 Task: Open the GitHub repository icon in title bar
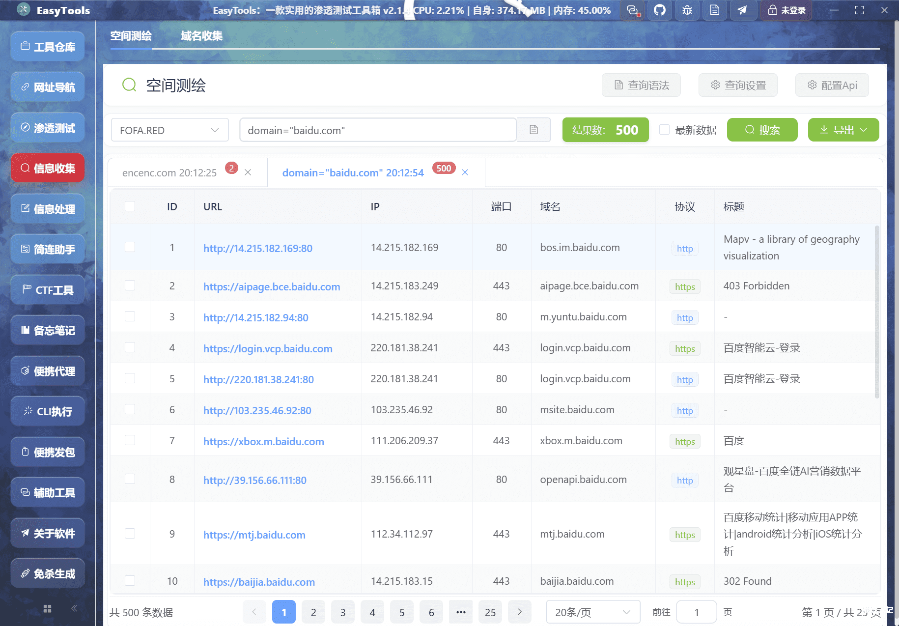659,10
